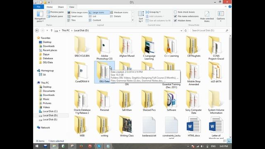Screen dimensions: 265x149
Task: Click the volume icon in system tray
Action: [202, 146]
